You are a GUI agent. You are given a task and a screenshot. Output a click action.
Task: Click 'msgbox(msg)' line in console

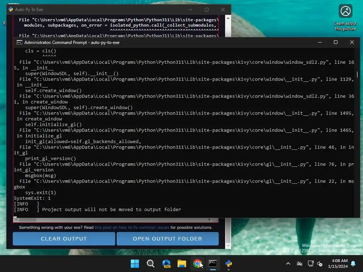click(x=40, y=176)
